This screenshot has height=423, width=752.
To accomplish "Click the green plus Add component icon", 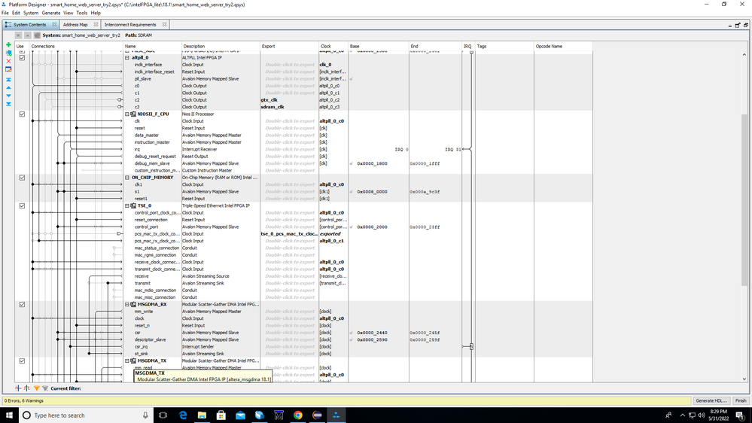I will click(x=8, y=44).
